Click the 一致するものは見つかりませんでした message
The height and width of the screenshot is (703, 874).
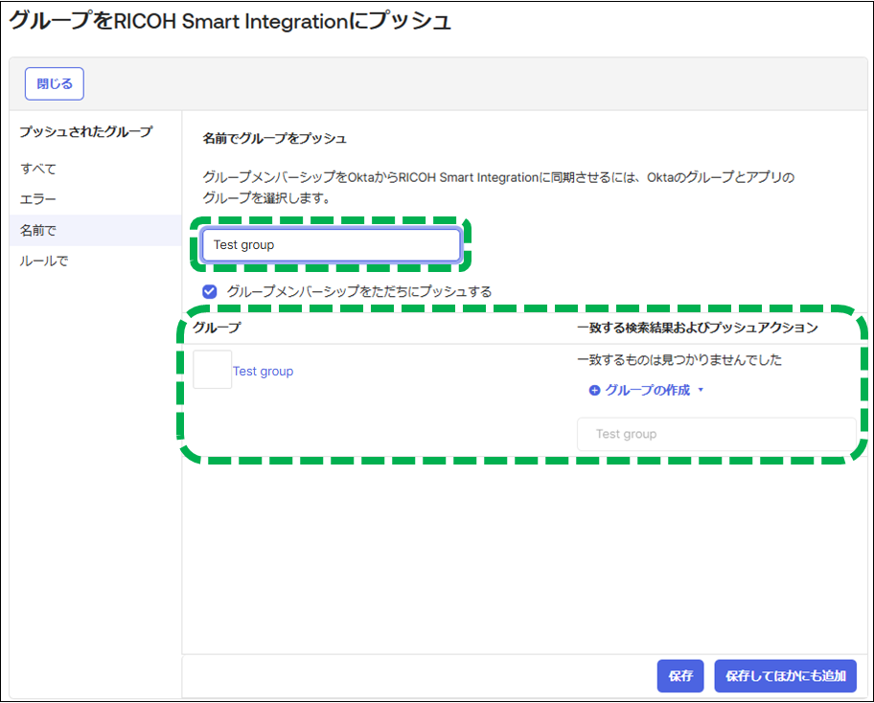pyautogui.click(x=679, y=360)
